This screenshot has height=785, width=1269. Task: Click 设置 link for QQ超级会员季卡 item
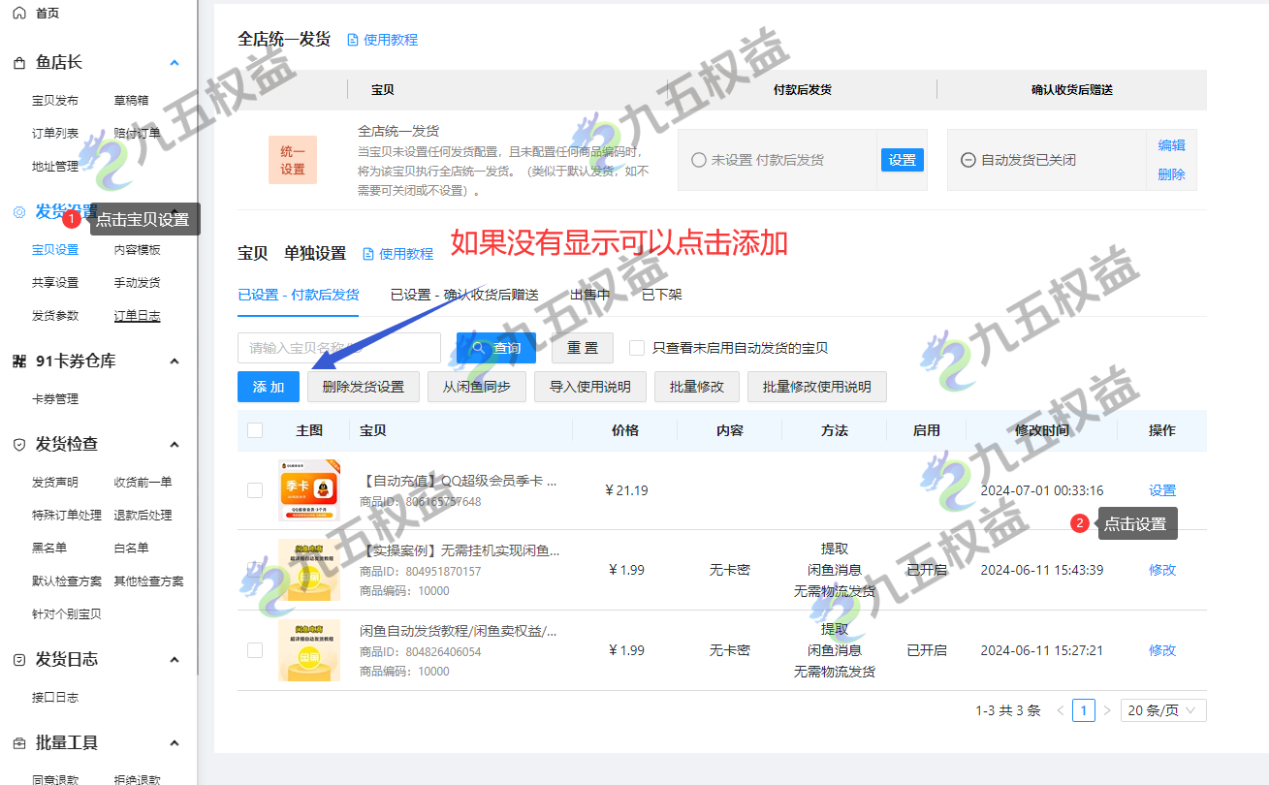tap(1161, 490)
